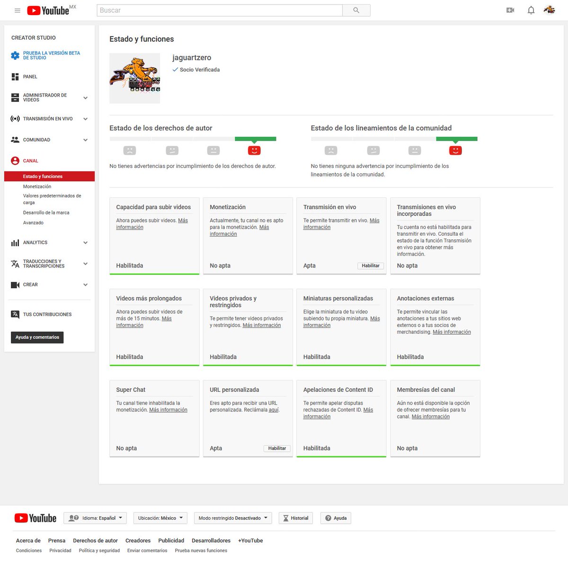Click the Canal person icon
This screenshot has height=566, width=568.
tap(15, 161)
